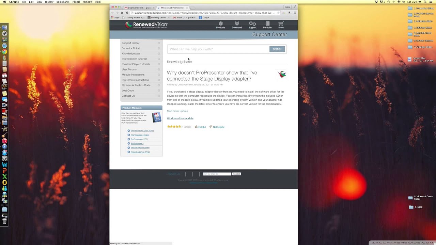The image size is (436, 245).
Task: Open the 'Training Videos' bookmark
Action: point(133,17)
